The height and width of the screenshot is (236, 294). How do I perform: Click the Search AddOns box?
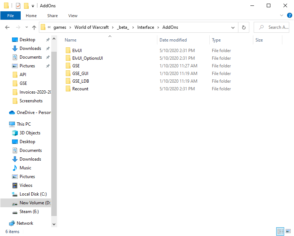pyautogui.click(x=271, y=27)
